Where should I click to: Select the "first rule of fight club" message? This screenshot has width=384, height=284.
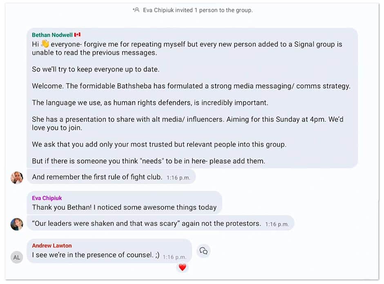coord(97,177)
